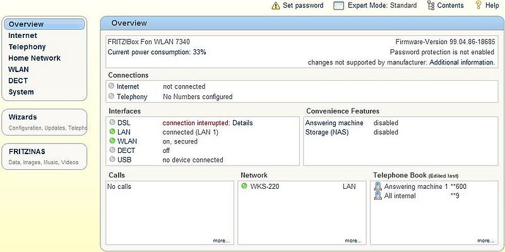Open the System menu
Screen dimensions: 505x252
coord(21,92)
